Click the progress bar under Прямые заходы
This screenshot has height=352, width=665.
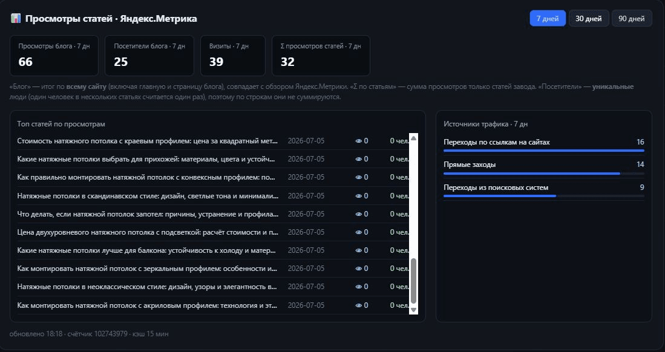(x=544, y=174)
